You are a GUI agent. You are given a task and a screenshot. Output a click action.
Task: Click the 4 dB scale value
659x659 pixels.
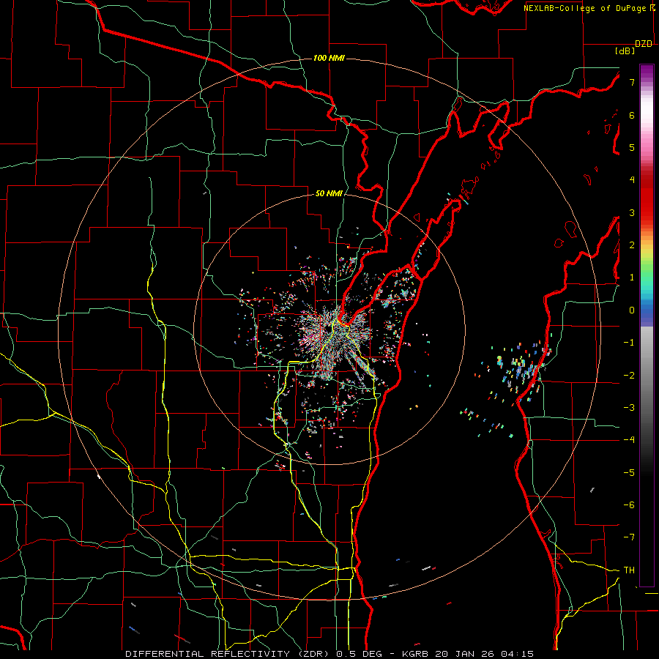point(632,180)
